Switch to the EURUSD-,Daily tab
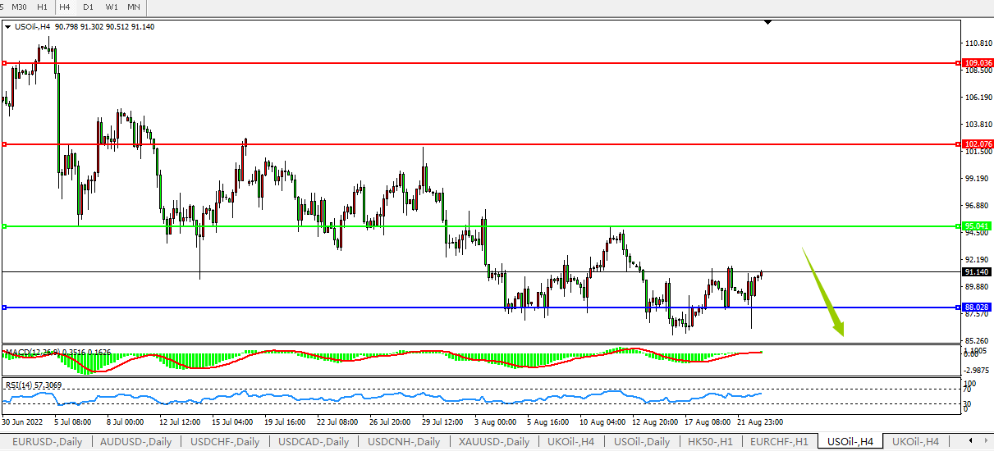Image resolution: width=994 pixels, height=451 pixels. pyautogui.click(x=47, y=442)
